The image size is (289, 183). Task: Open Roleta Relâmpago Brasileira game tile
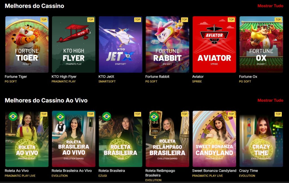click(167, 139)
